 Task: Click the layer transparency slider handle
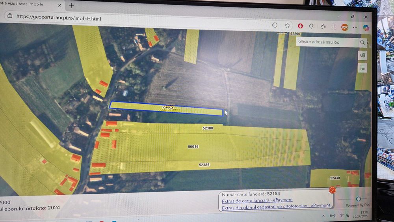pos(359,199)
